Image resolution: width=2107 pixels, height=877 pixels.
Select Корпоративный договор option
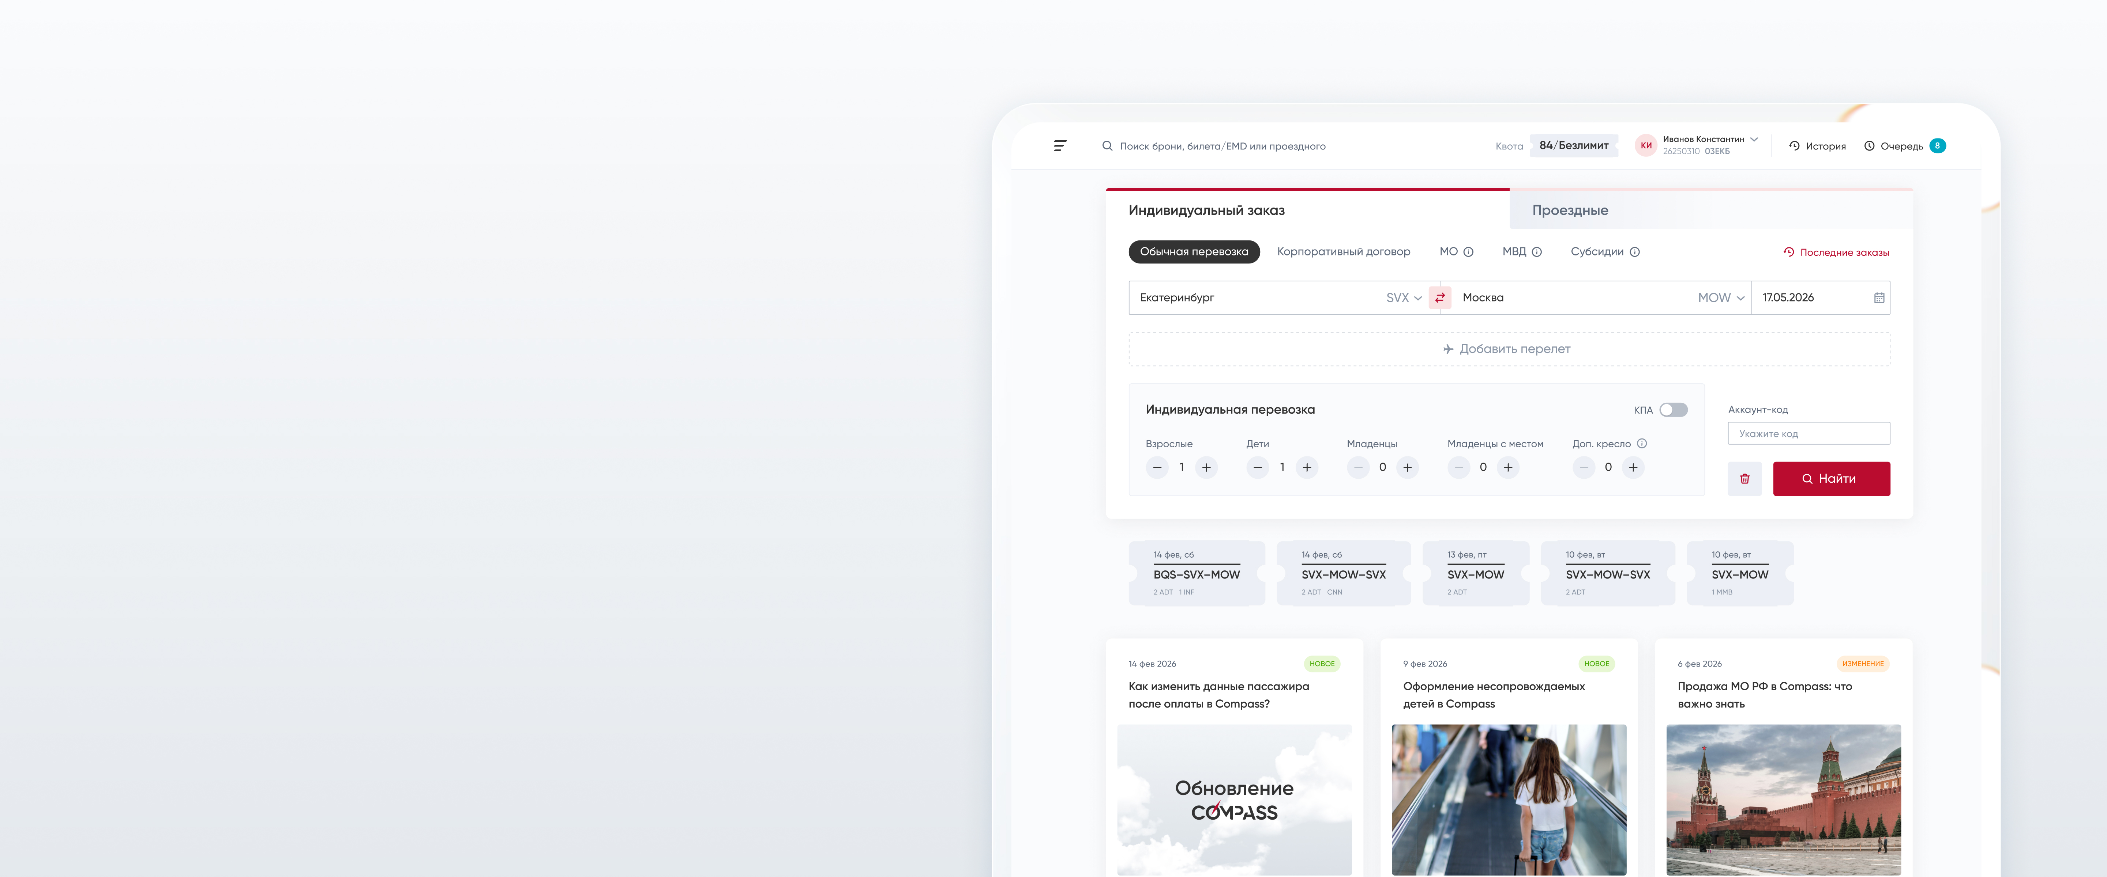click(1343, 252)
